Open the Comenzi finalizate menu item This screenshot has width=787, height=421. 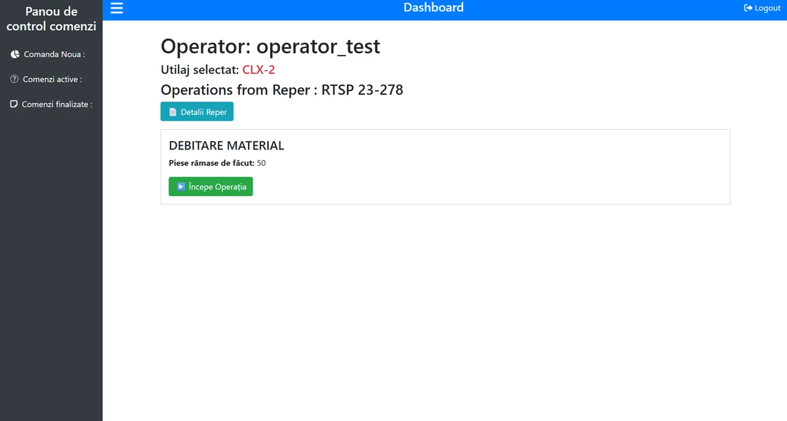tap(57, 104)
